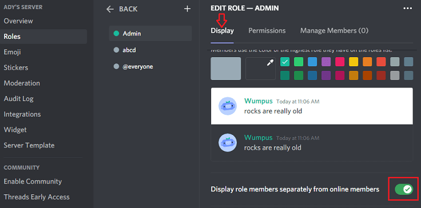The height and width of the screenshot is (208, 421).
Task: Pick the burnt orange swatch in the bottom row
Action: tap(367, 75)
